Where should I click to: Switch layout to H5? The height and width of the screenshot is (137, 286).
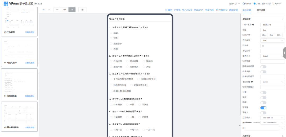point(72,10)
